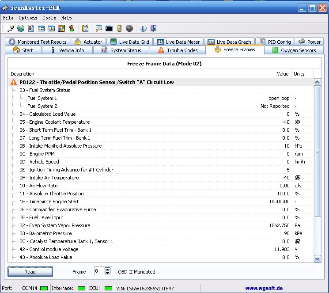Select the Fuel System 1 row
The image size is (329, 293).
tap(161, 98)
